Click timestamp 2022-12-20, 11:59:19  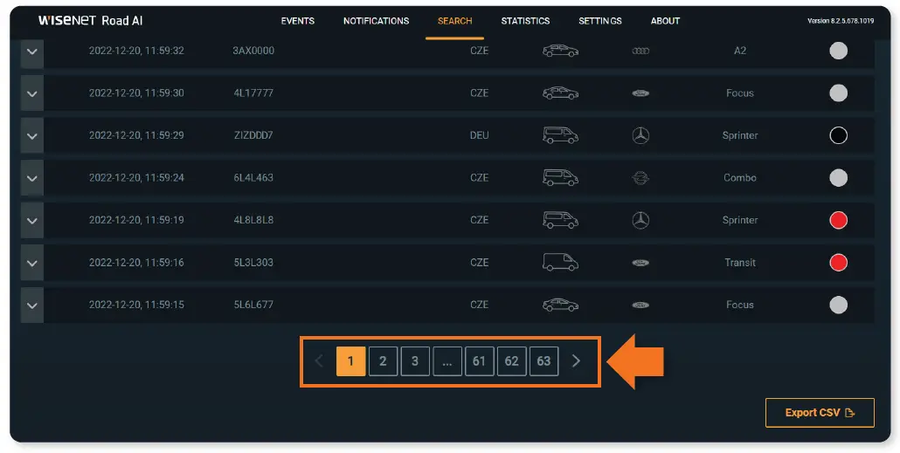[136, 220]
